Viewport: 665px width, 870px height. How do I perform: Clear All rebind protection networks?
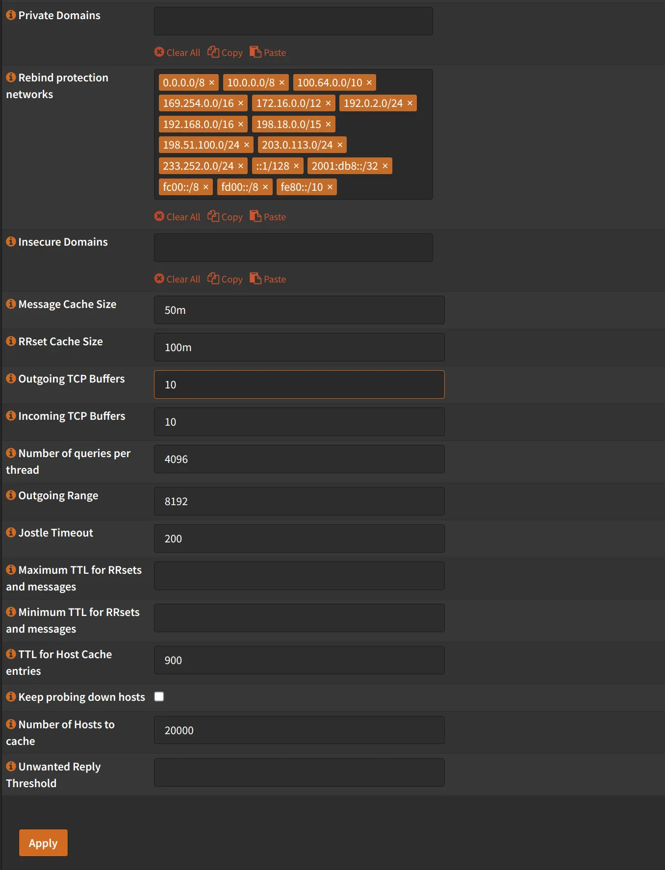coord(178,217)
